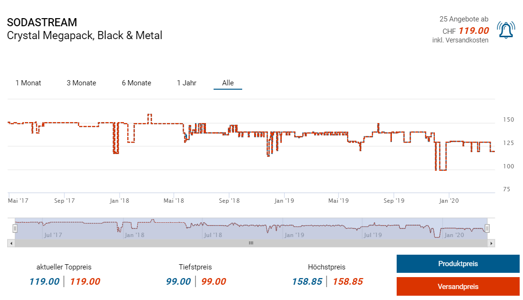This screenshot has height=300, width=523.
Task: Show the 6 Monate price history
Action: [136, 83]
